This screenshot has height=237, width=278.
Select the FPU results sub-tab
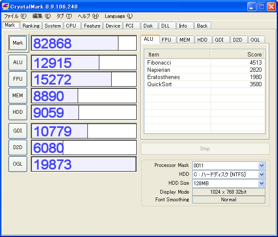click(x=168, y=40)
